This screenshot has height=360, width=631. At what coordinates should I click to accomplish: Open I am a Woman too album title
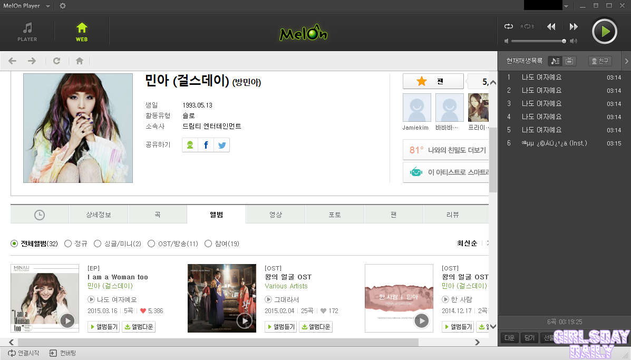pos(118,277)
